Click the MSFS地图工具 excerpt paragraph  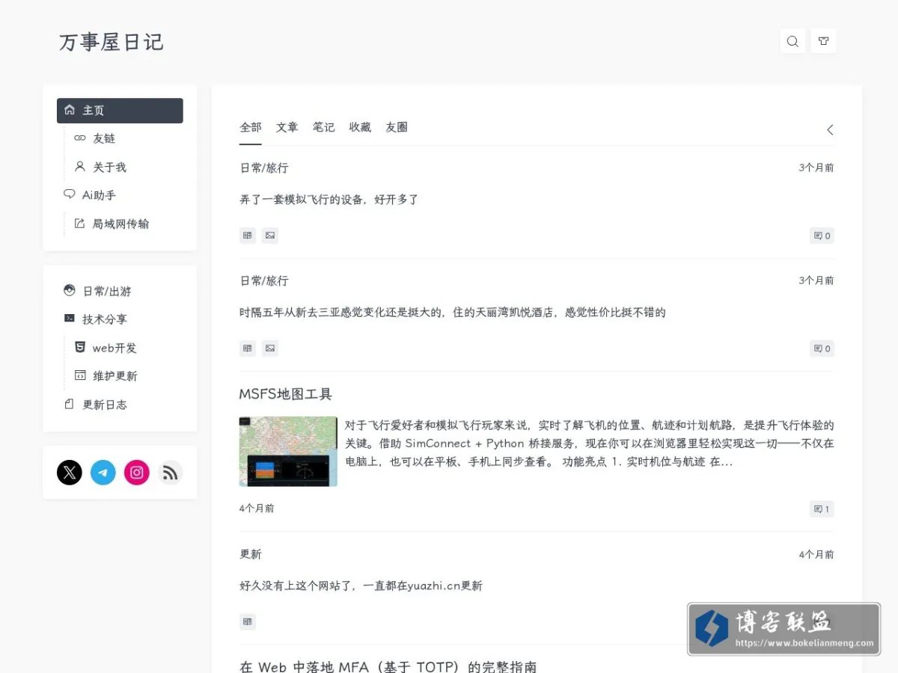tap(590, 443)
